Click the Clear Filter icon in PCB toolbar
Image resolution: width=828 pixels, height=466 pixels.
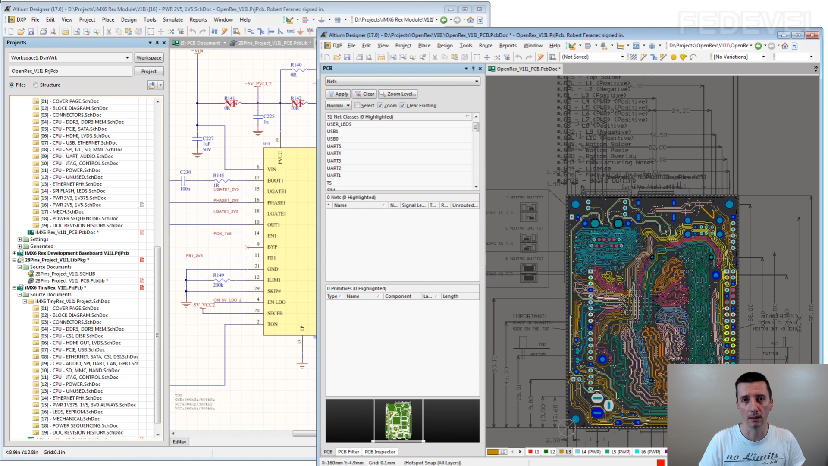tap(507, 57)
